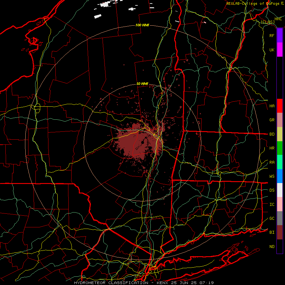Click the 'IC' legend label
The height and width of the screenshot is (285, 285).
click(272, 205)
